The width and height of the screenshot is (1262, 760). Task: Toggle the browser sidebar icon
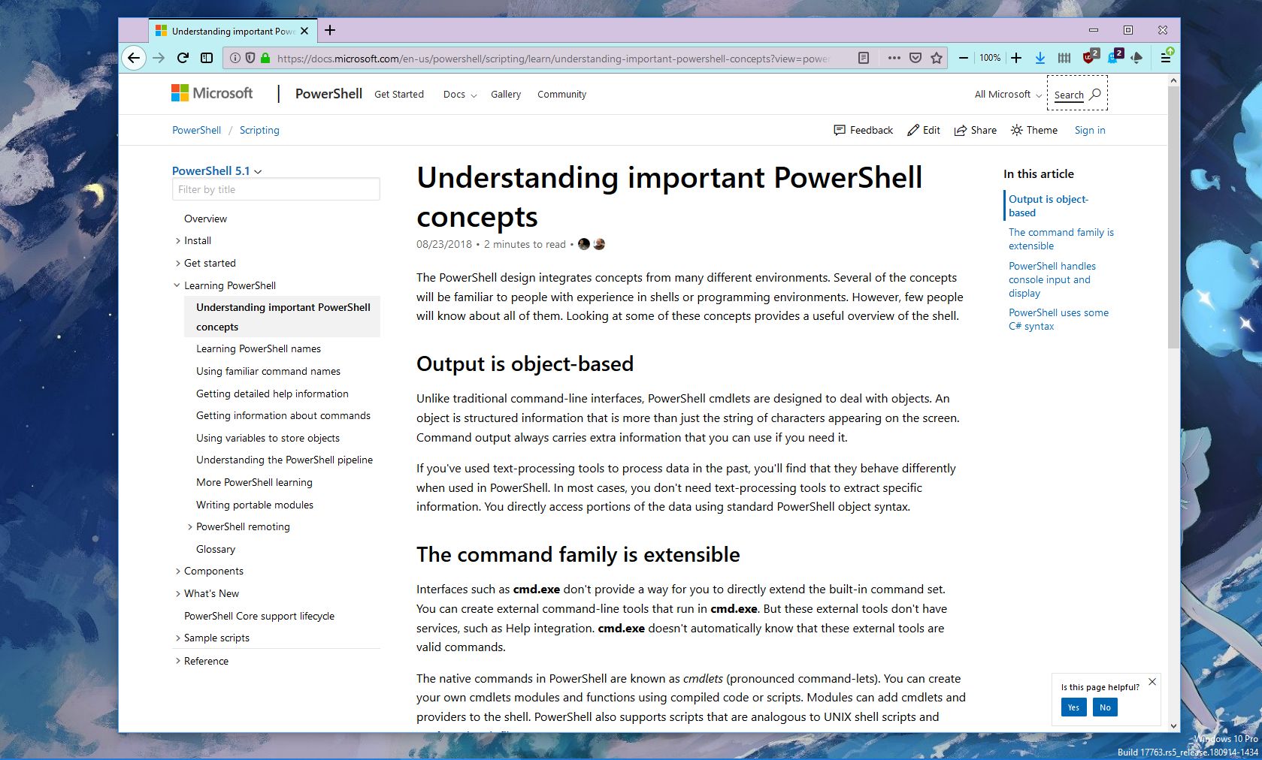[207, 58]
